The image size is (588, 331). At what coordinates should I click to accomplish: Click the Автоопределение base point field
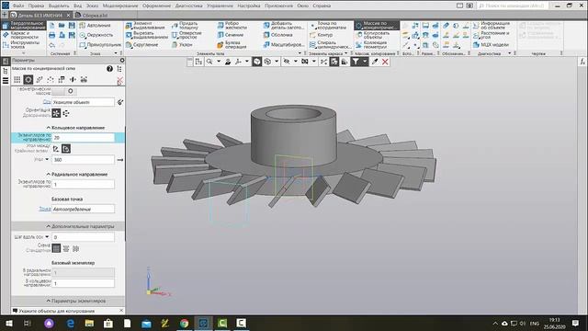click(x=84, y=209)
